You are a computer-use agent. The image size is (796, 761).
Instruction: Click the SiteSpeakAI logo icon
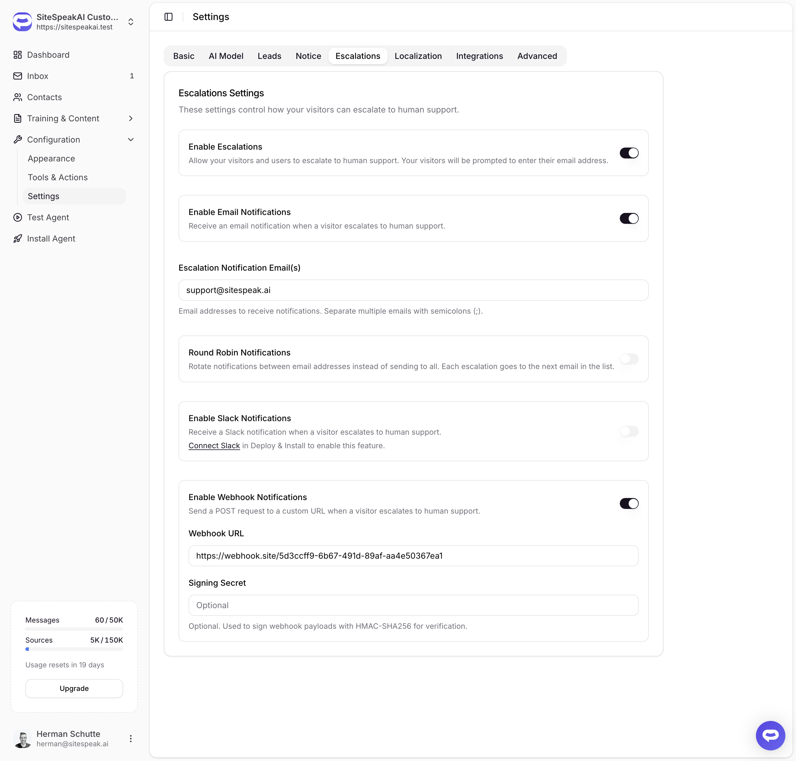(22, 21)
